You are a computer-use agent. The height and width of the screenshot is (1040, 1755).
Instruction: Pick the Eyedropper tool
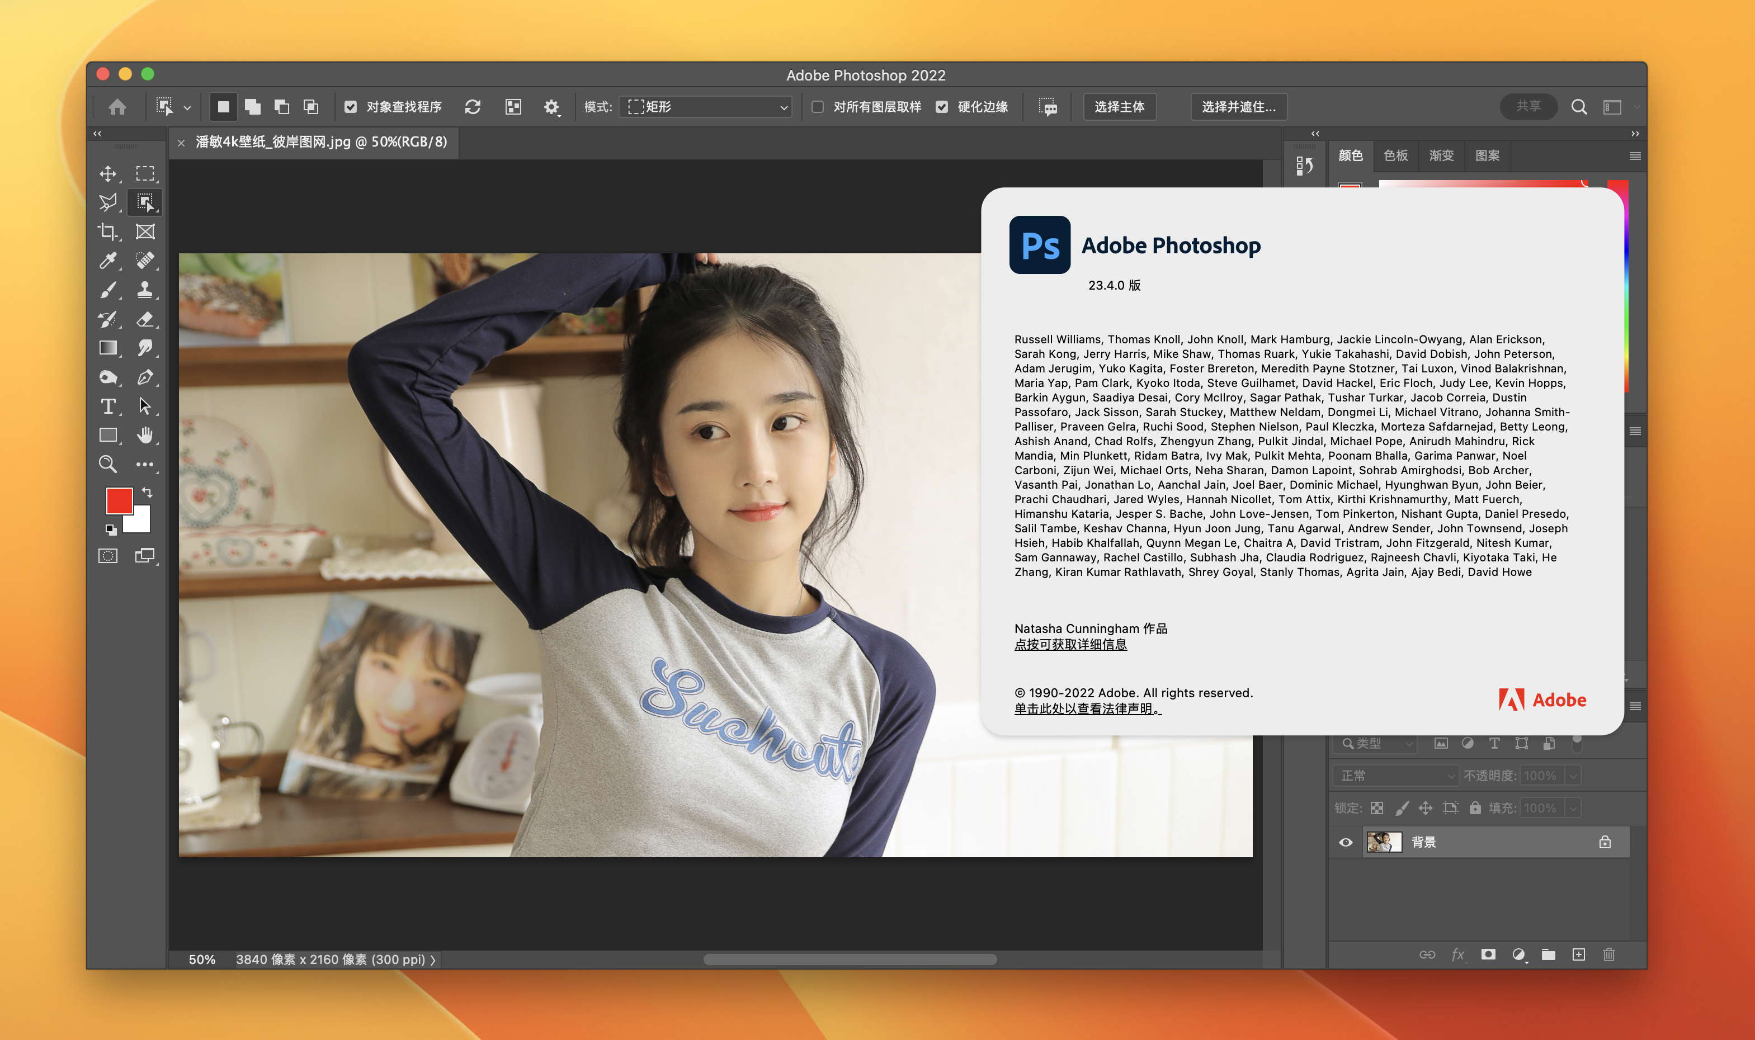click(108, 261)
